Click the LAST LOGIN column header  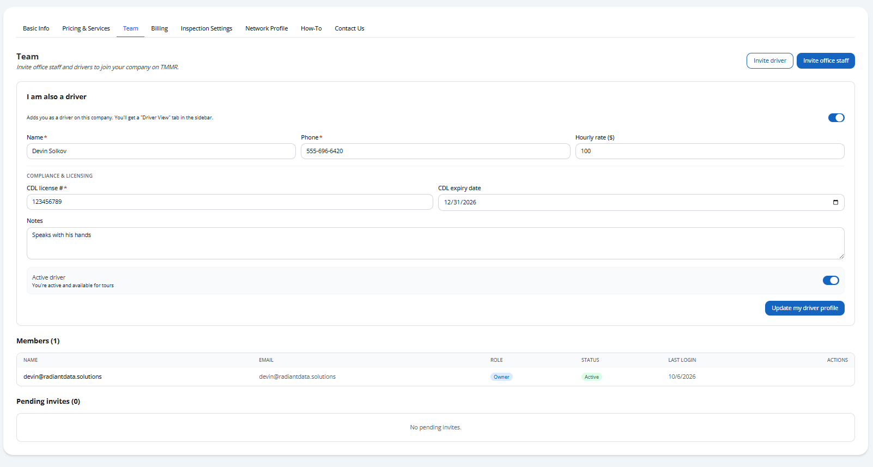682,360
